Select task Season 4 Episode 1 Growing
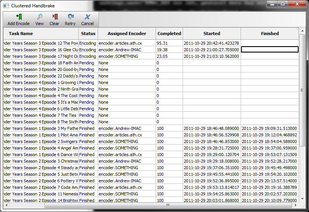 click(x=41, y=82)
